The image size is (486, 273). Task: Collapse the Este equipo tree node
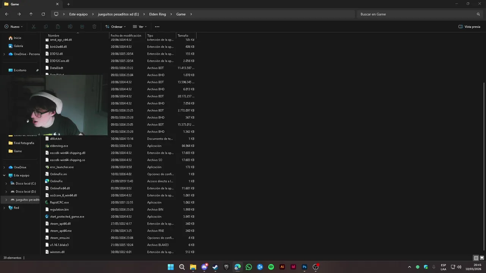tap(4, 176)
